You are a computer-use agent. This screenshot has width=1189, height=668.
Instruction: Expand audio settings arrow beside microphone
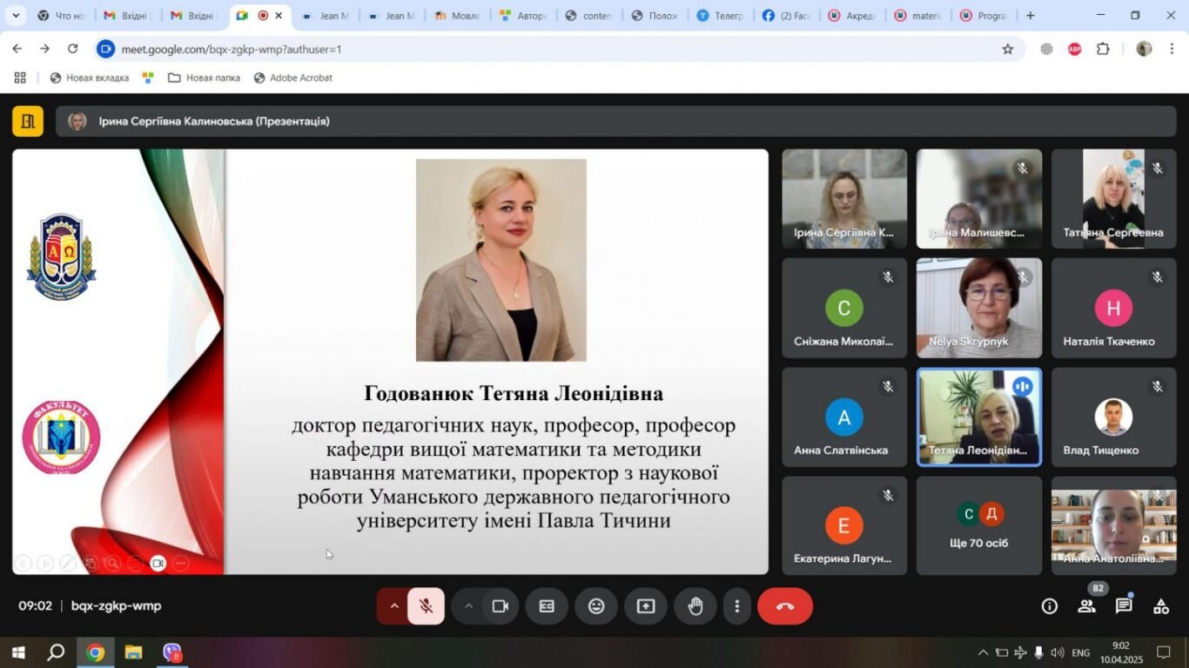click(x=393, y=606)
